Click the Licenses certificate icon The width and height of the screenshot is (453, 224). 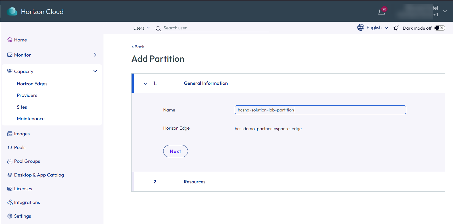pyautogui.click(x=10, y=189)
